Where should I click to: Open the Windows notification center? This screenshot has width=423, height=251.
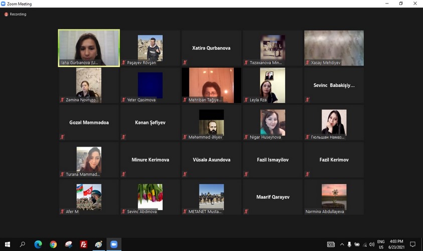click(412, 244)
